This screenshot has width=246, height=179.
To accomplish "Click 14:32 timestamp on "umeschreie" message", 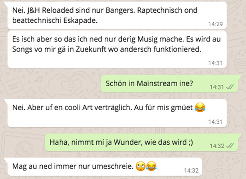I will pyautogui.click(x=191, y=171).
